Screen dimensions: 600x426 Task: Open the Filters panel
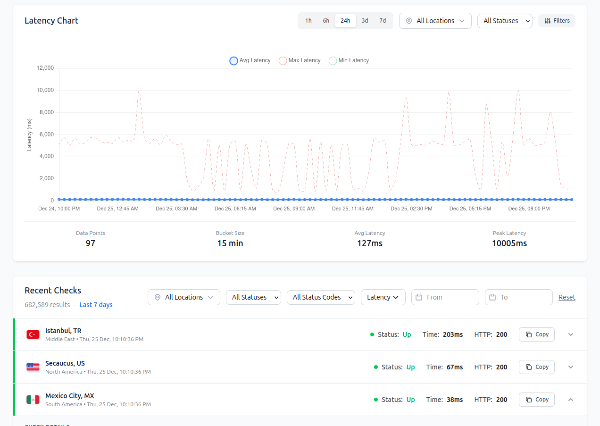[557, 20]
